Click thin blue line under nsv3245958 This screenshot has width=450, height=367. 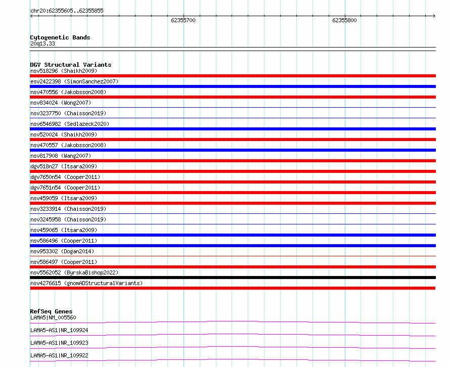coord(233,224)
